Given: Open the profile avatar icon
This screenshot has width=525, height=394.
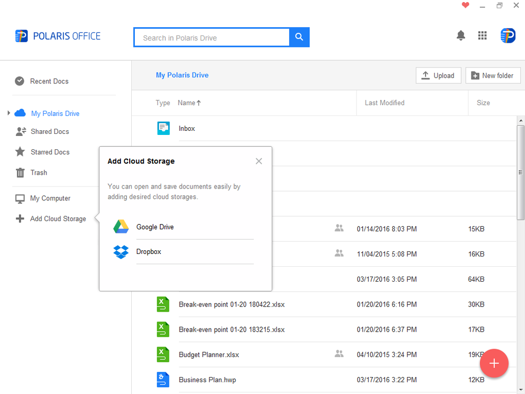Looking at the screenshot, I should (507, 36).
